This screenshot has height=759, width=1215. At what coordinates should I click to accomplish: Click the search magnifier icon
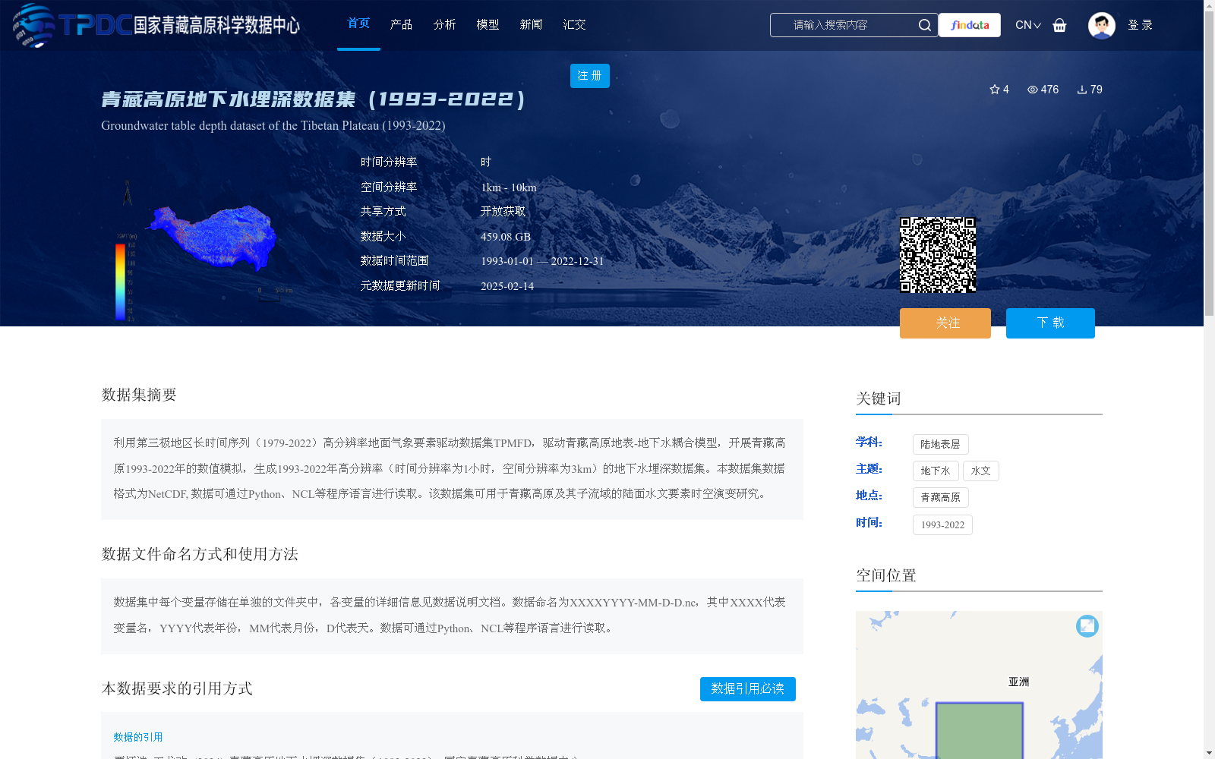point(924,25)
